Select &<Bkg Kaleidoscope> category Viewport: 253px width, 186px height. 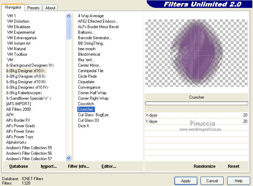point(24,93)
